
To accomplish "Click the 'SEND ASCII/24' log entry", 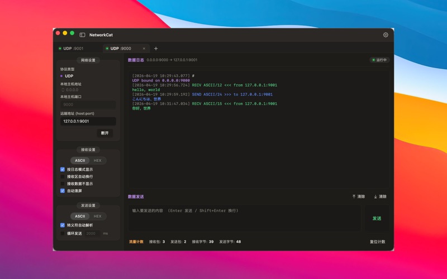I will (x=202, y=94).
